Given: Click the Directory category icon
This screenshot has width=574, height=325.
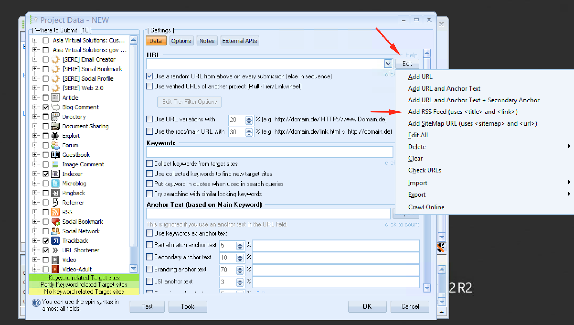Looking at the screenshot, I should click(x=55, y=117).
